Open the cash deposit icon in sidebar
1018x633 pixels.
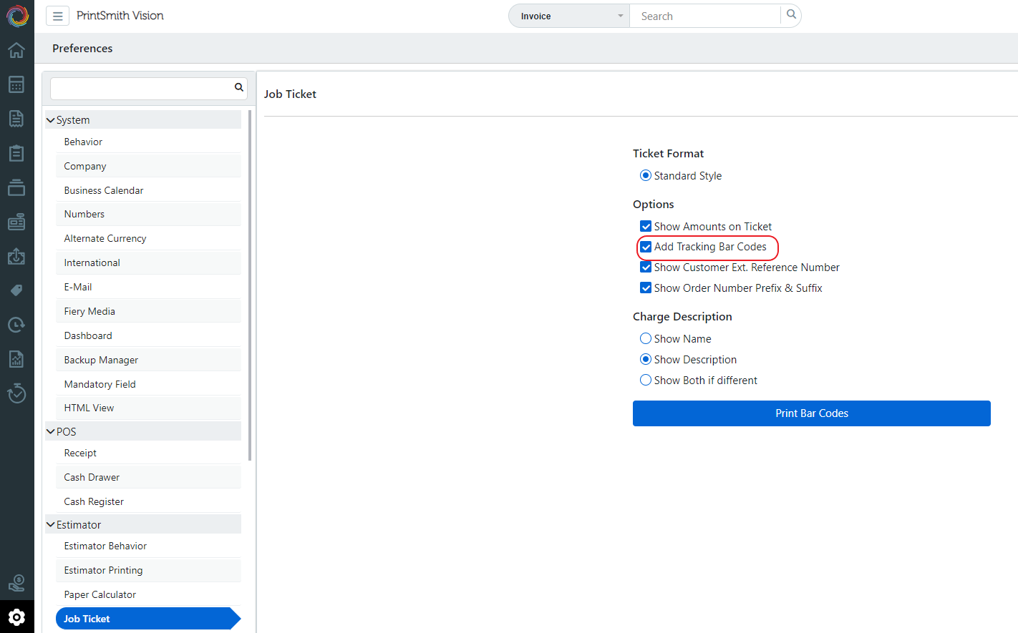pos(16,256)
